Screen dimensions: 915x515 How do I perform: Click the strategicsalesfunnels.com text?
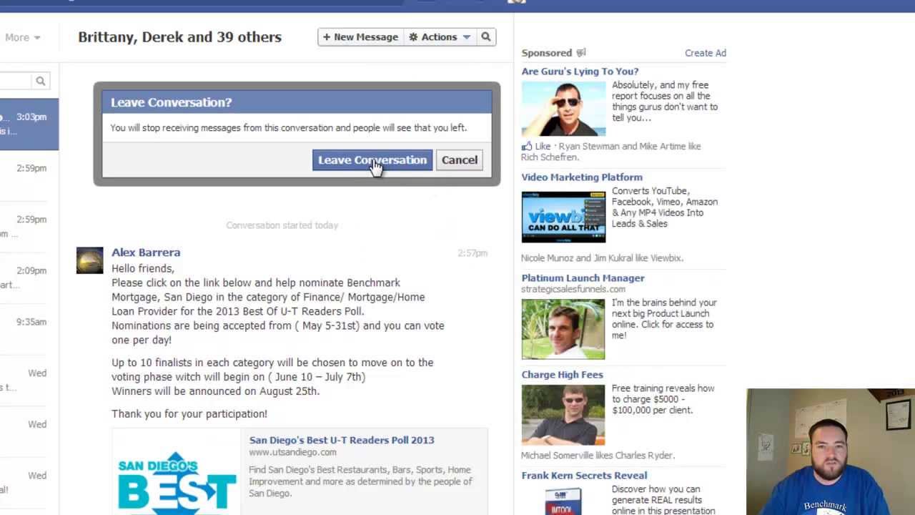pyautogui.click(x=573, y=289)
